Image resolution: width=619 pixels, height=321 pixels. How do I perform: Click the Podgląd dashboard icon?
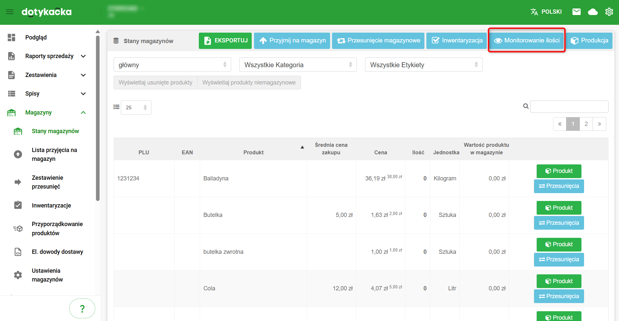click(x=11, y=38)
